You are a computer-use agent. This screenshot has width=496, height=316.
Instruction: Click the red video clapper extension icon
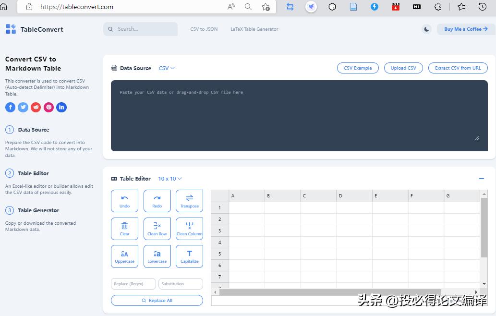396,7
